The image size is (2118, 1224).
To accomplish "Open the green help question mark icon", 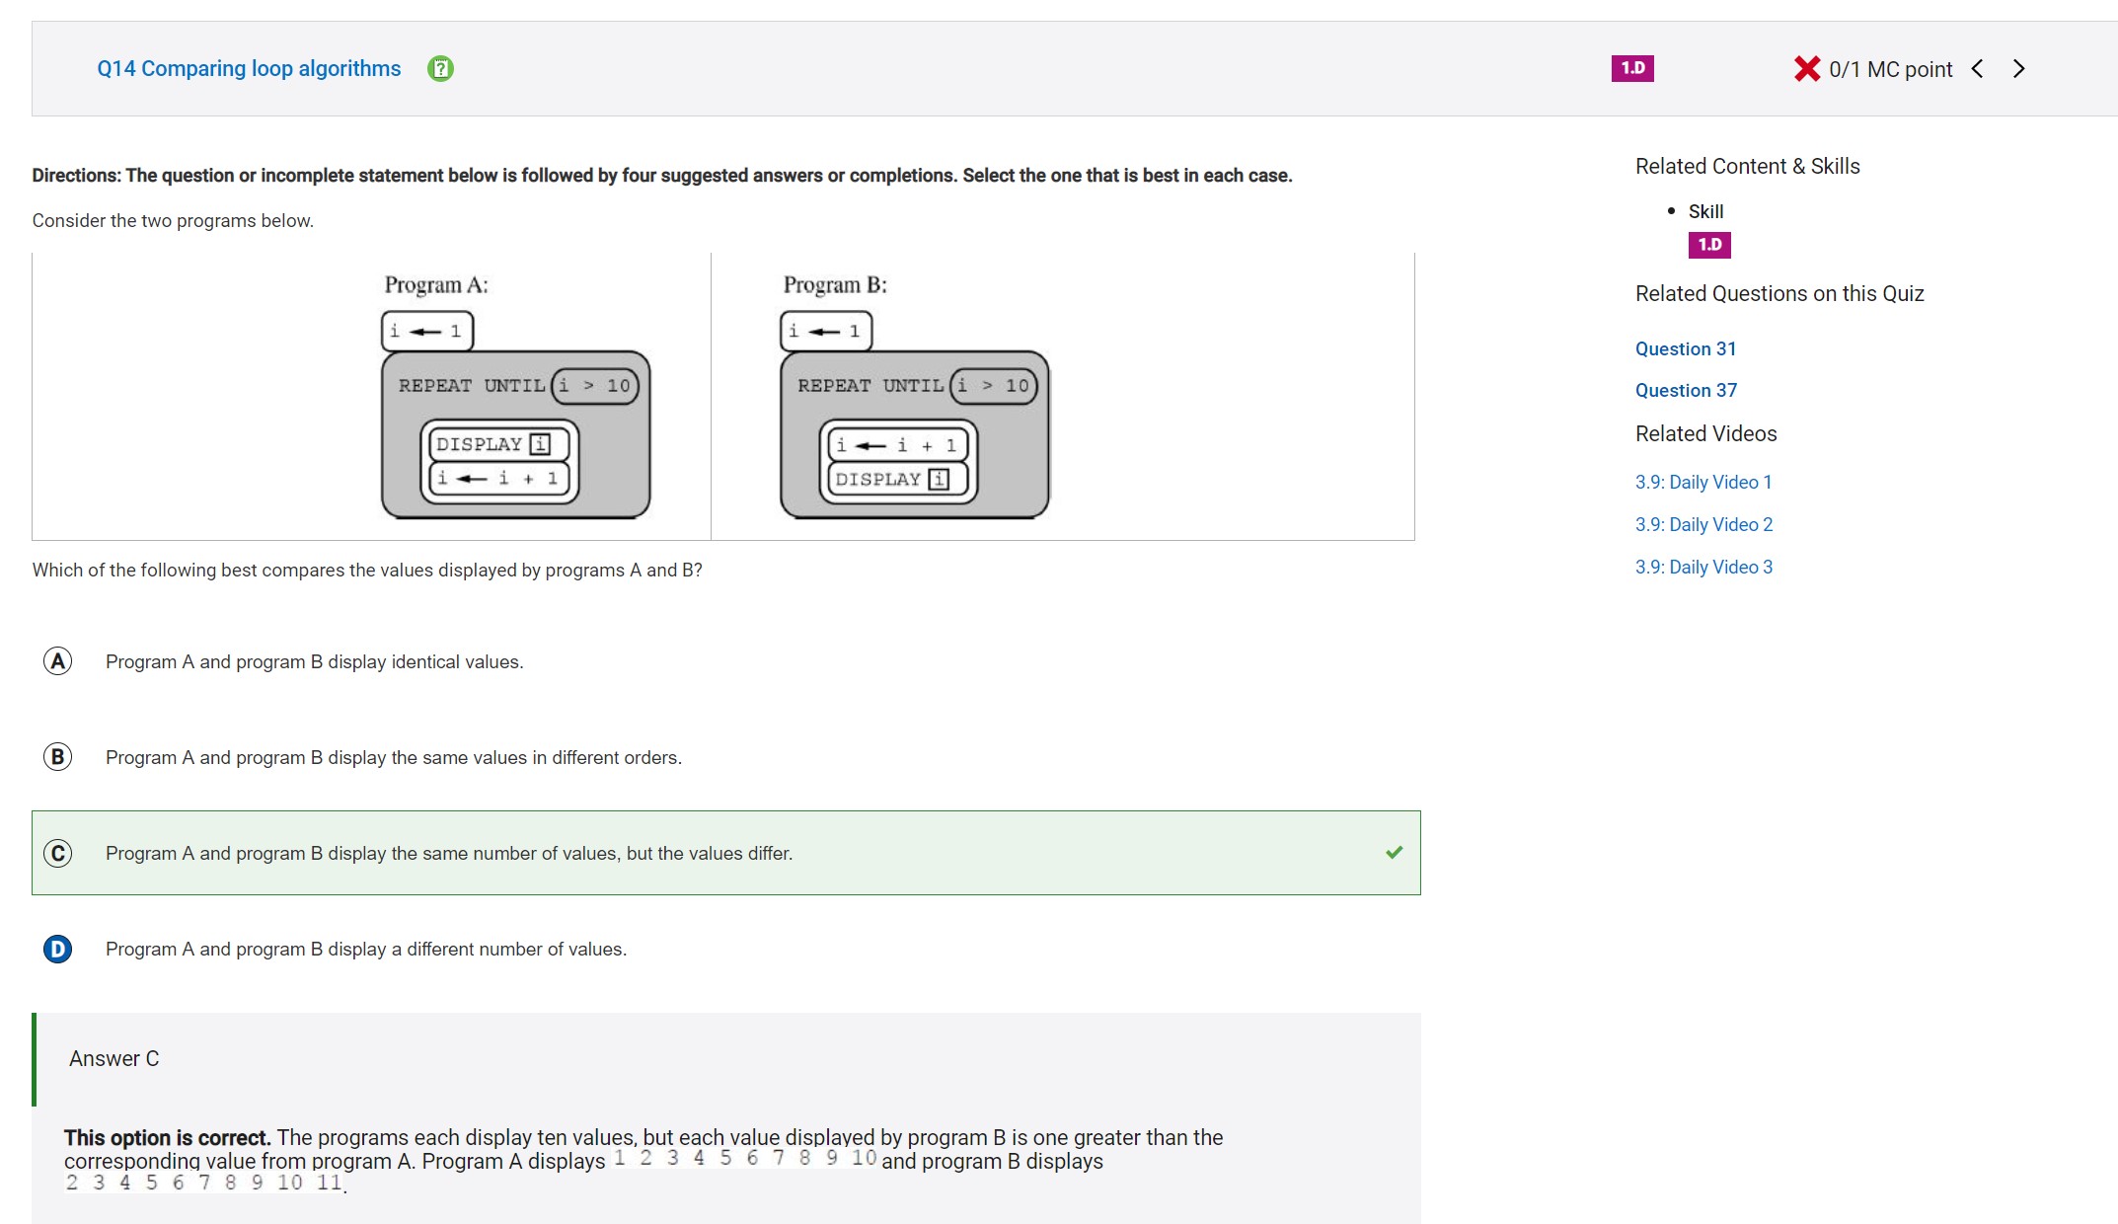I will point(440,68).
